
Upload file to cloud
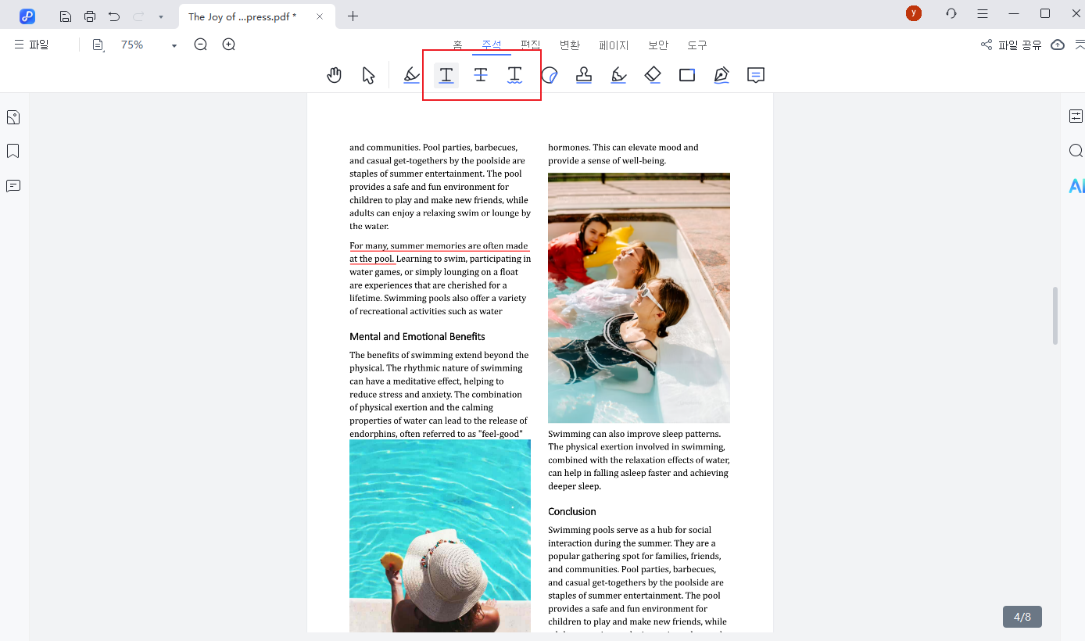(1058, 45)
